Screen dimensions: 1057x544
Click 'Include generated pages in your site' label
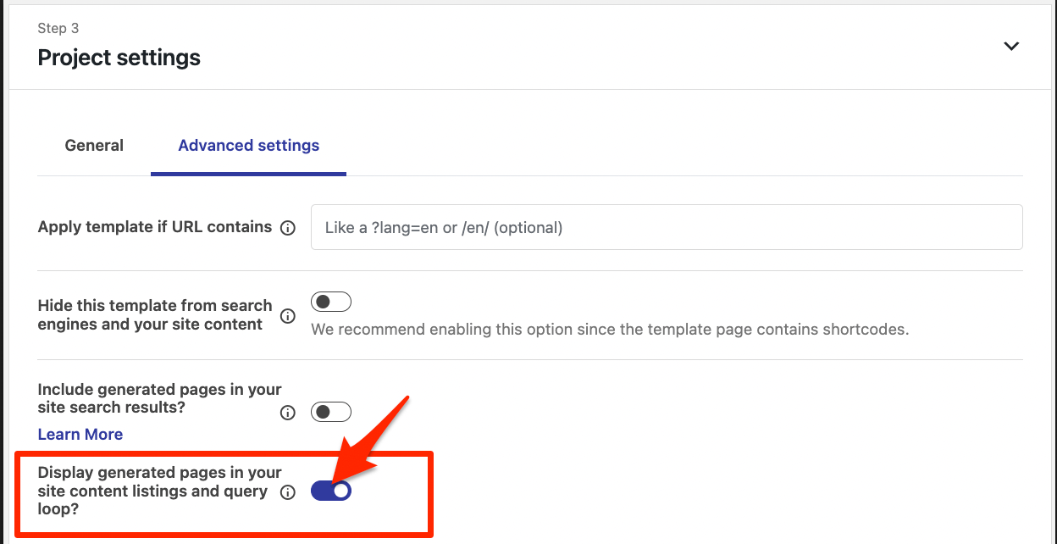[159, 398]
